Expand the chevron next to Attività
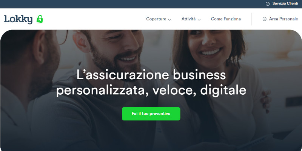This screenshot has width=302, height=151. 199,20
